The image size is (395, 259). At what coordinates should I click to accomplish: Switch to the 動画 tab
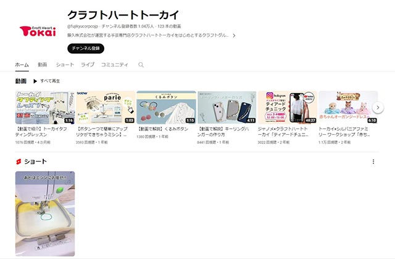[x=43, y=65]
